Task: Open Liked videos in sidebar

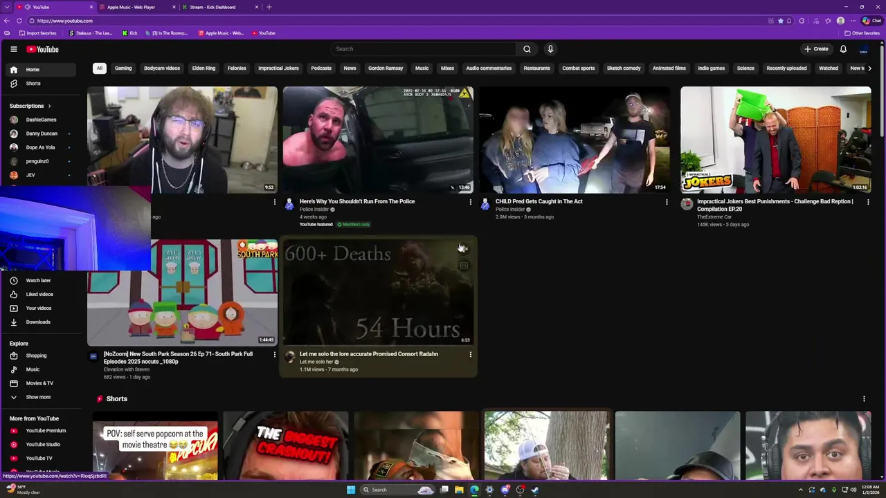Action: pos(42,294)
